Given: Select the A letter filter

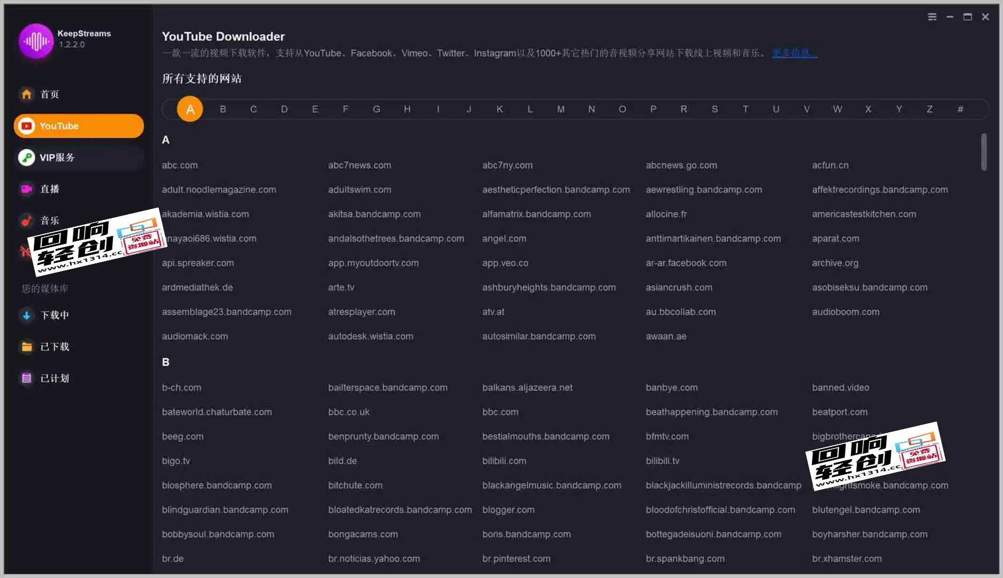Looking at the screenshot, I should (x=190, y=109).
